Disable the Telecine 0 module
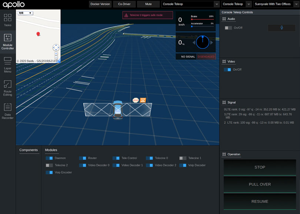This screenshot has width=300, height=214. coord(149,158)
